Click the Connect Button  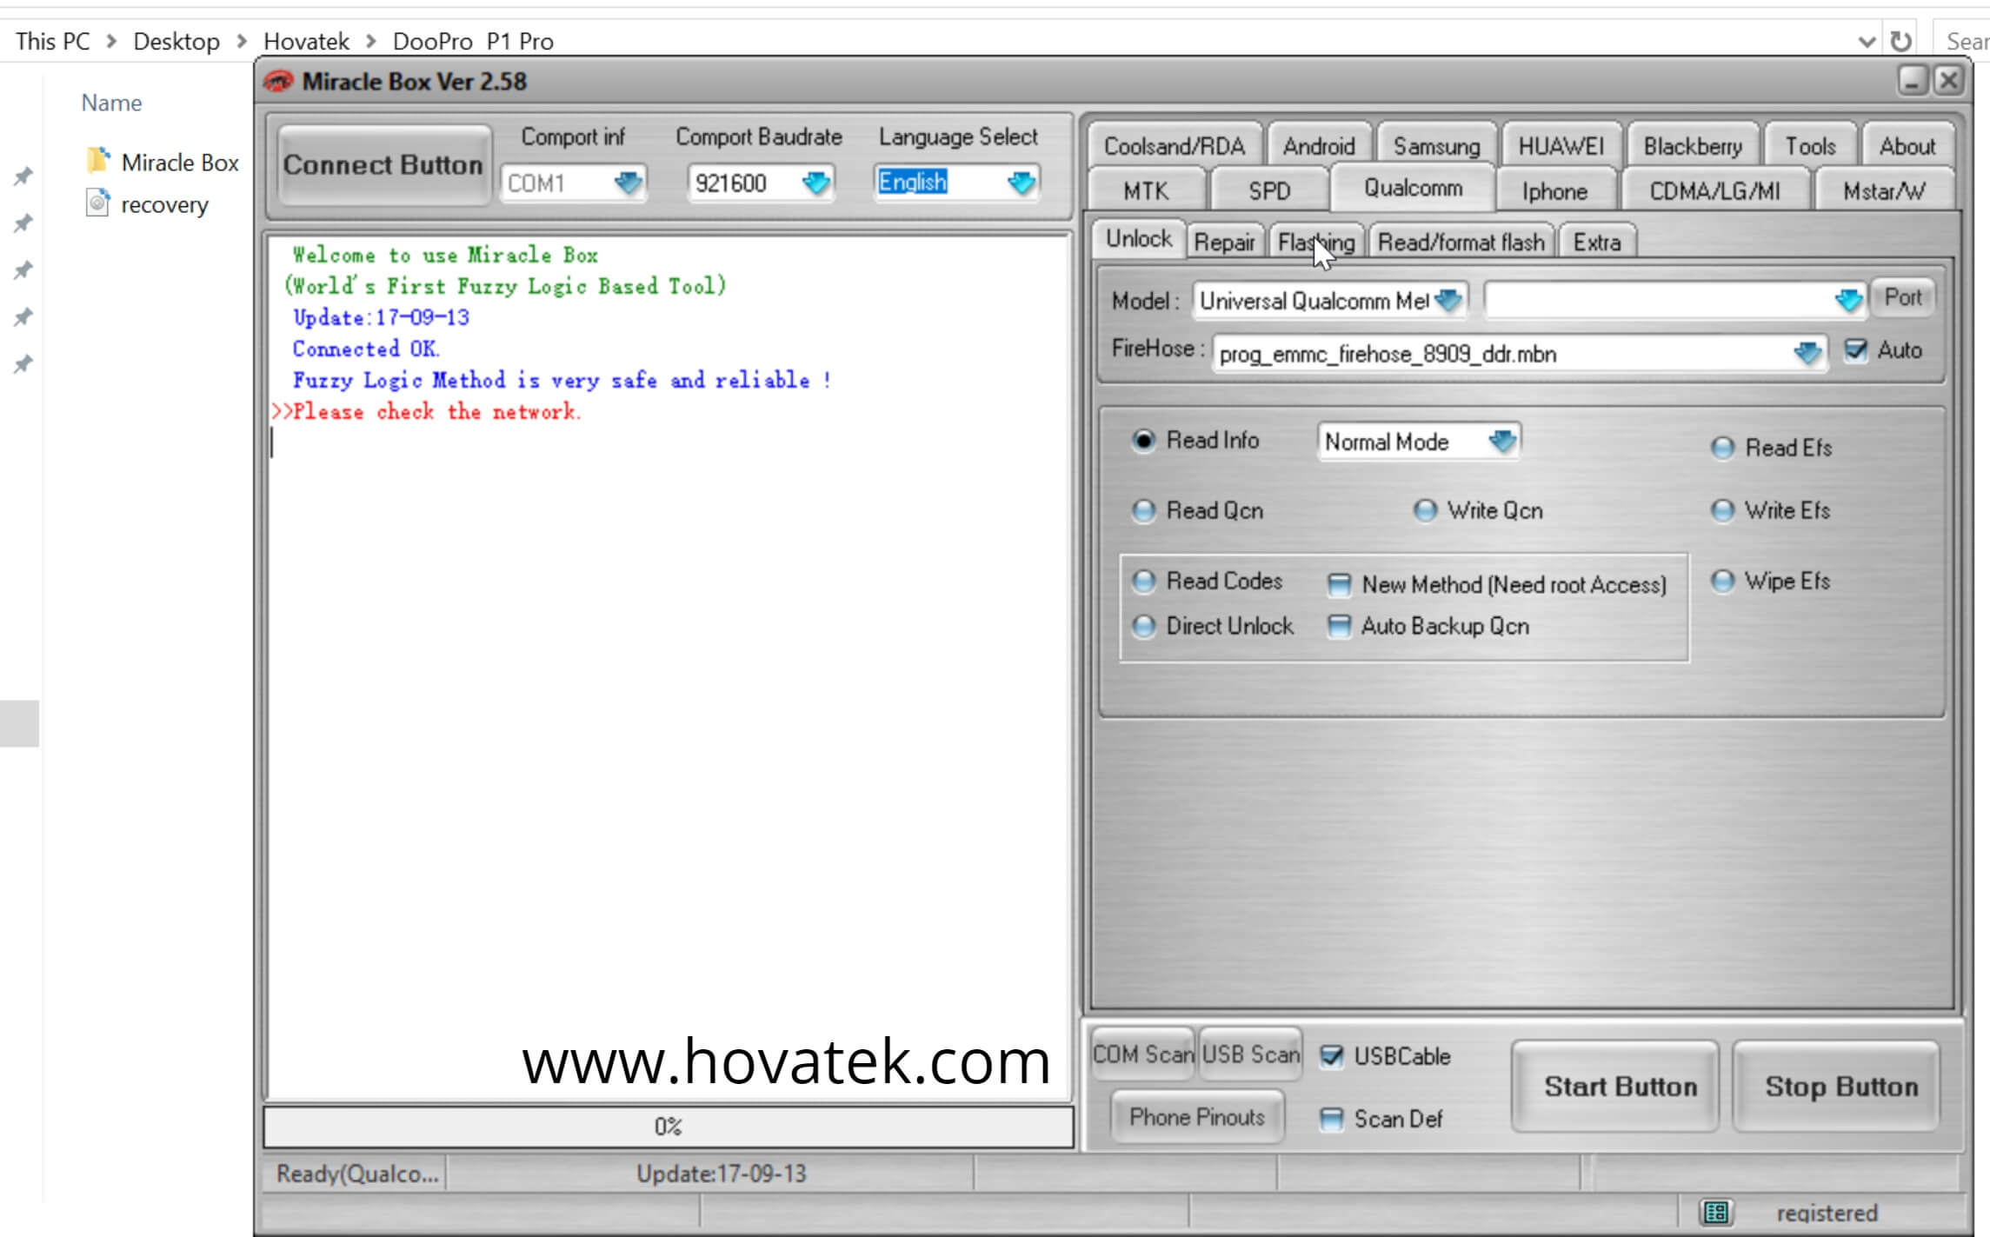point(383,164)
